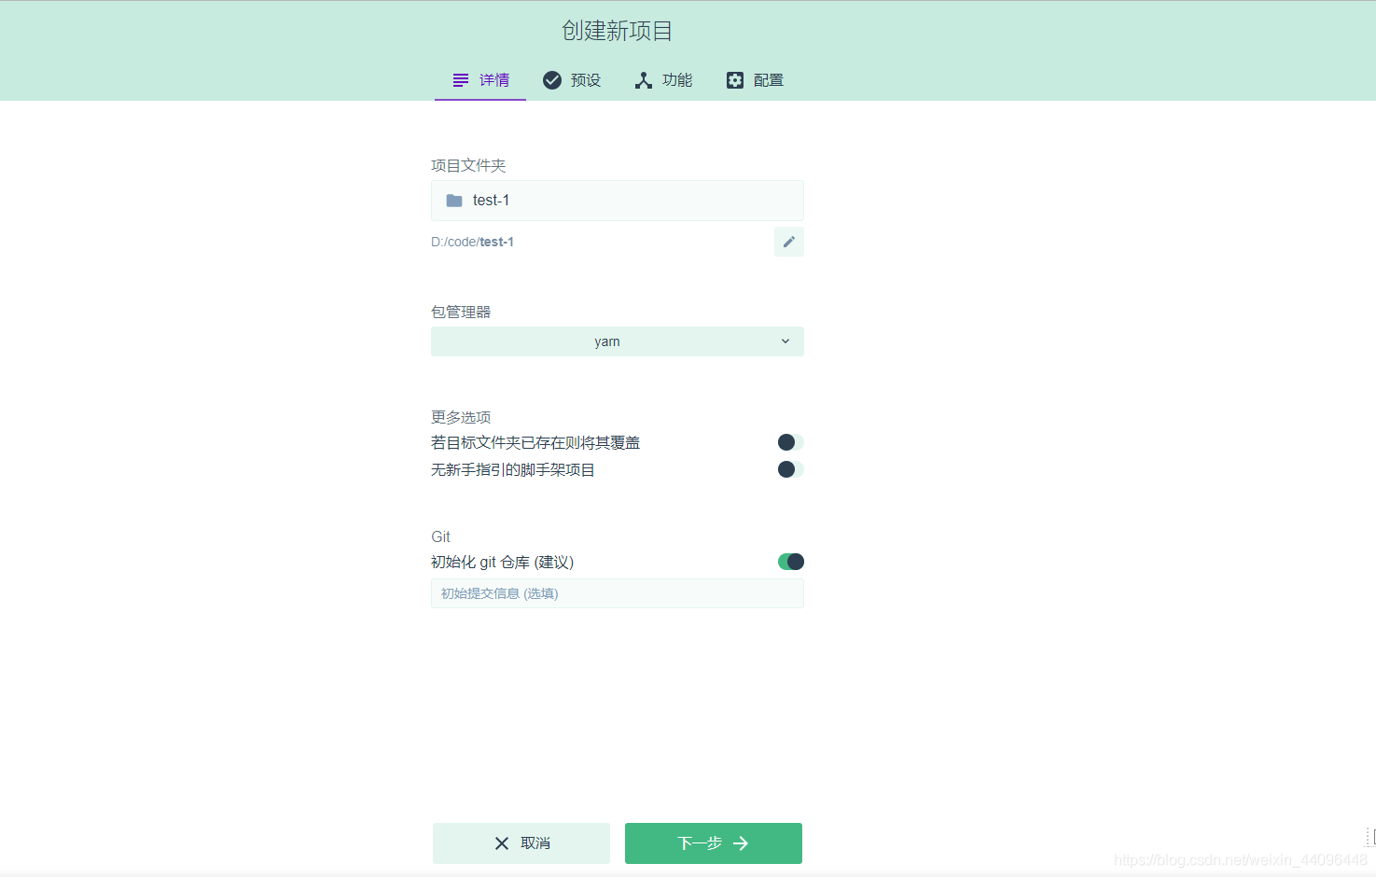Click the 下一步 button
The image size is (1376, 877).
pos(713,842)
